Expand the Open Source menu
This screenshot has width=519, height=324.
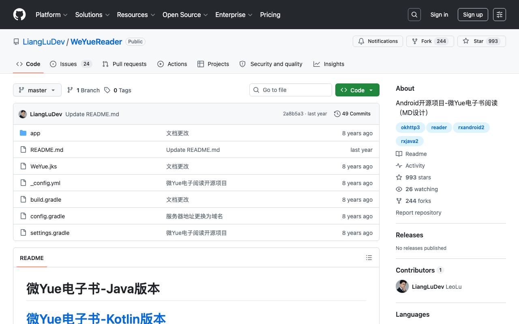coord(185,15)
